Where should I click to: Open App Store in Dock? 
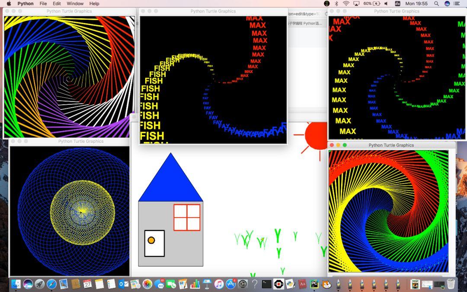pos(231,284)
